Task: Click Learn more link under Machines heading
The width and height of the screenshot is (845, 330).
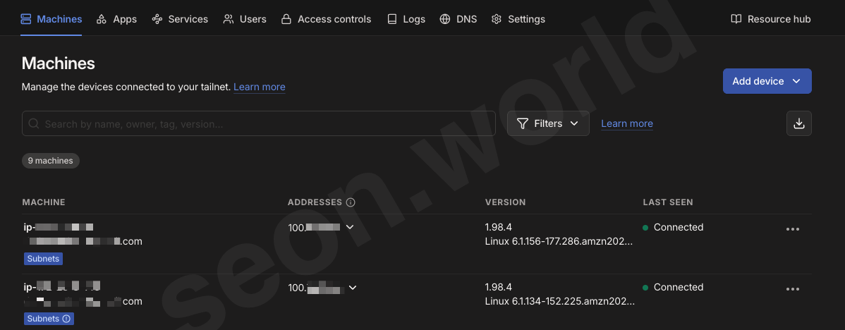Action: pos(259,87)
